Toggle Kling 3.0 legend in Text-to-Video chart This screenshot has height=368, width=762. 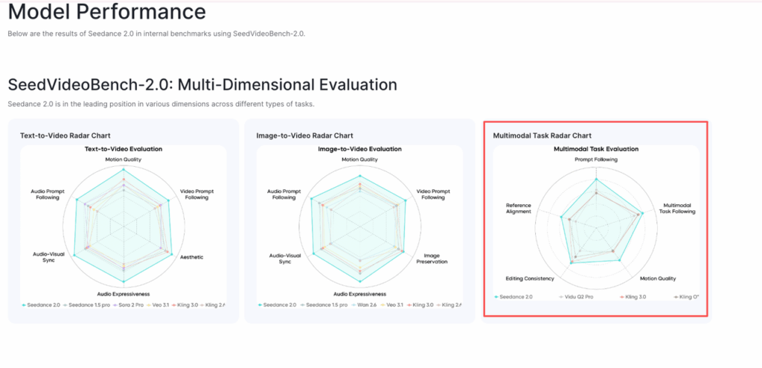pos(187,305)
